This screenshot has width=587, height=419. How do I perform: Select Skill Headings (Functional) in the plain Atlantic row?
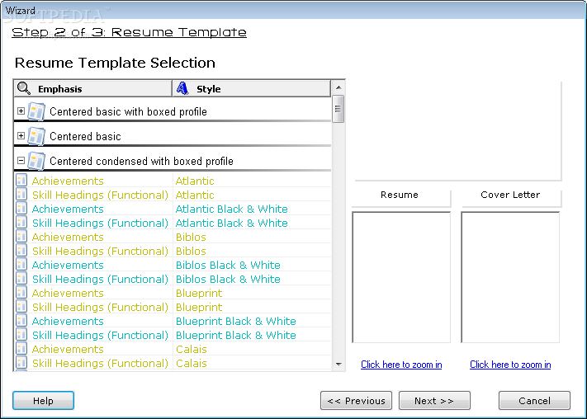[x=100, y=195]
